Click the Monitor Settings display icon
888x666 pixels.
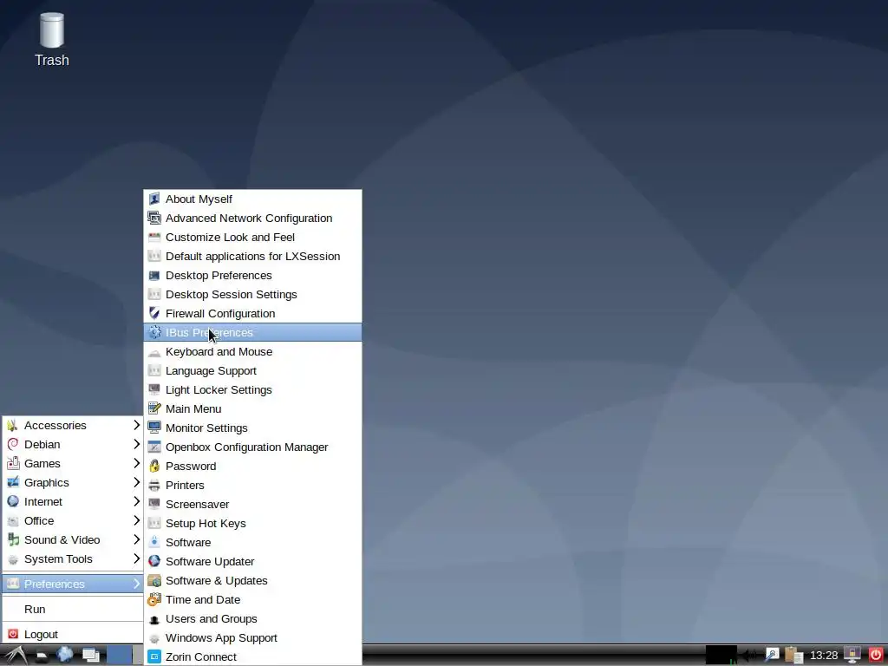154,428
